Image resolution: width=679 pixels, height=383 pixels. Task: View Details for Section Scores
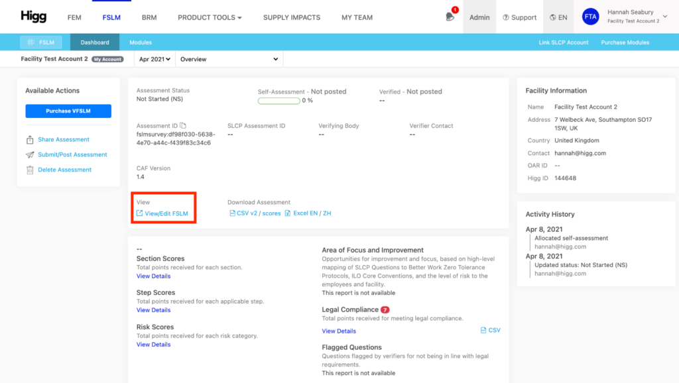153,276
